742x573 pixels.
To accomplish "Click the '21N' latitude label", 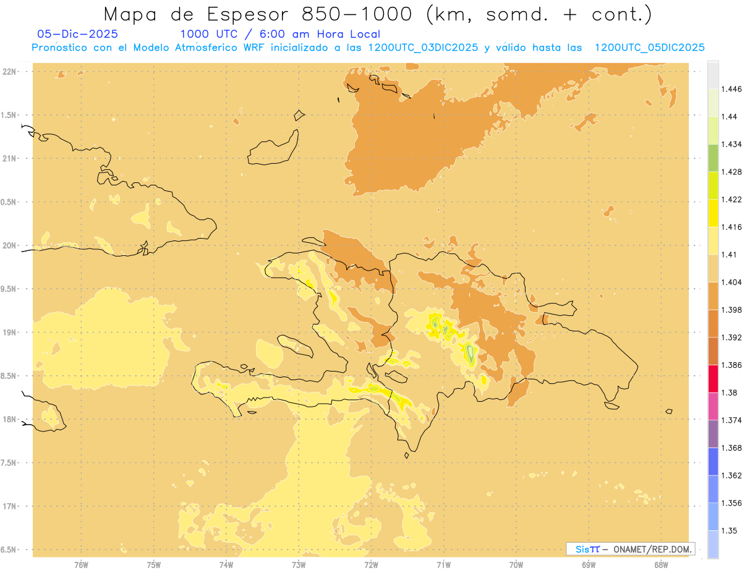I will coord(9,158).
